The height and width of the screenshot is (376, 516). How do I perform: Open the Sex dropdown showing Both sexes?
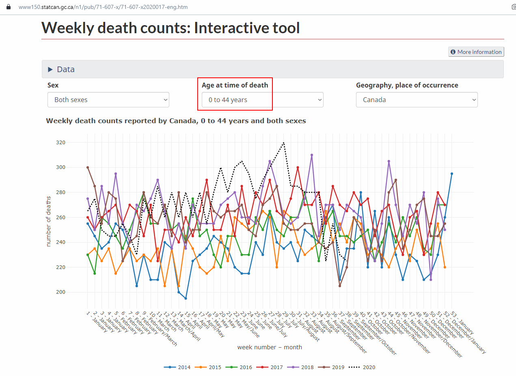[x=108, y=100]
